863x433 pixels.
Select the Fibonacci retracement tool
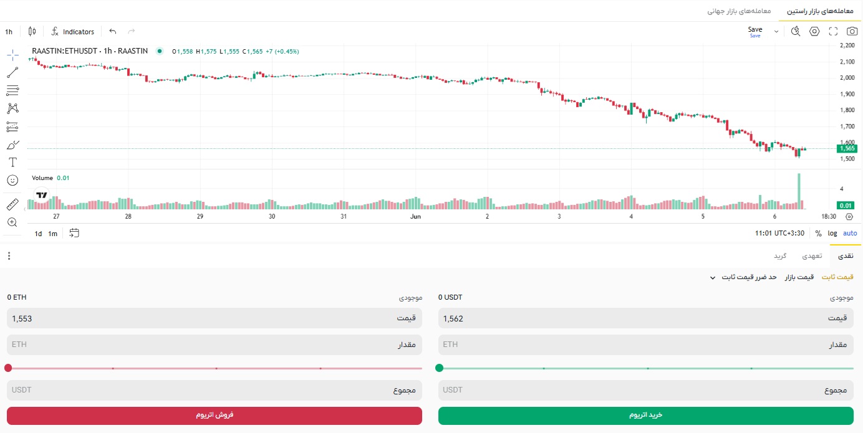[x=12, y=90]
